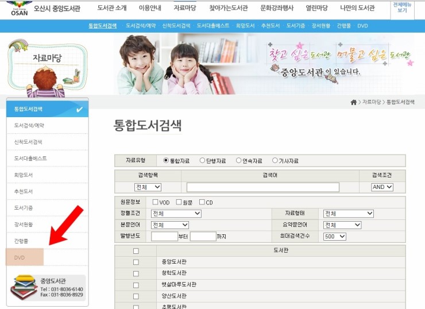This screenshot has height=309, width=425.
Task: Open the 자료형태 dropdown
Action: (348, 214)
